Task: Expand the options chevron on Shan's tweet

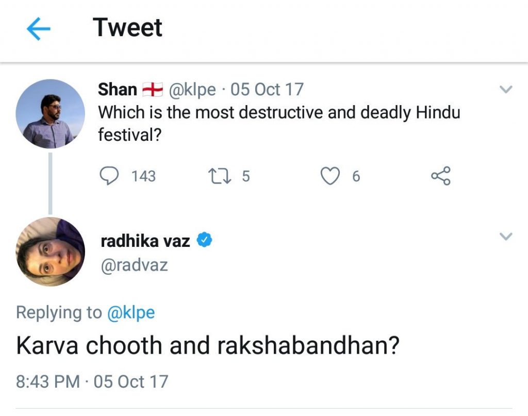Action: 506,90
